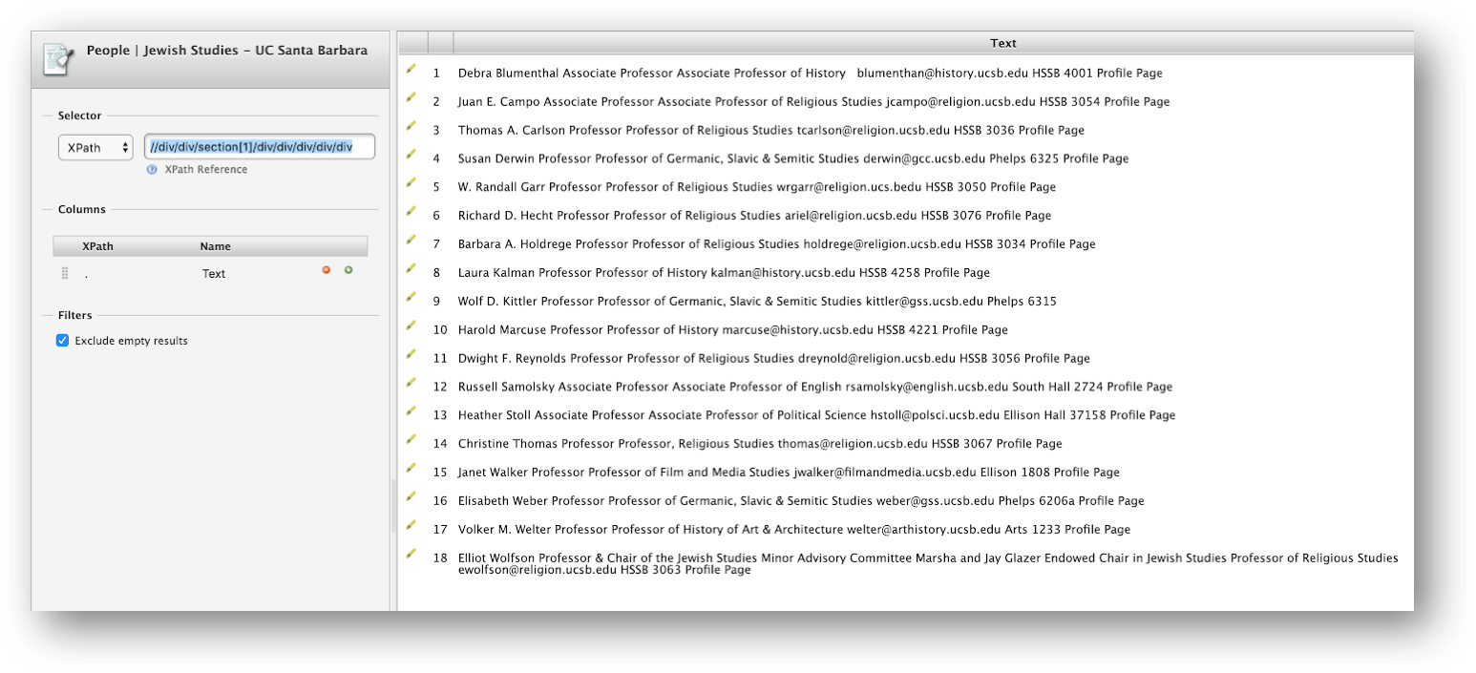The width and height of the screenshot is (1476, 673).
Task: Click the XPath selector input field
Action: [260, 147]
